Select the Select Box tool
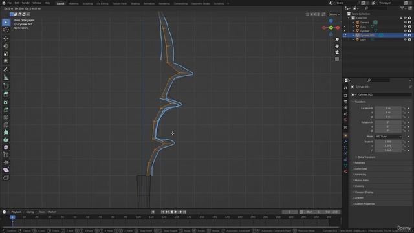414x233 pixels. (6, 22)
